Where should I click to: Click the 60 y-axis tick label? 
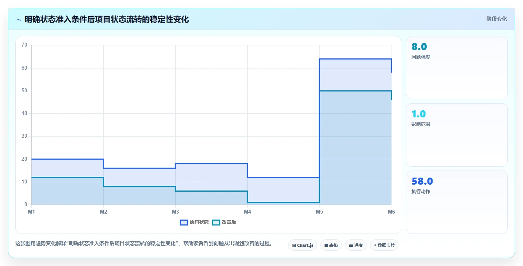pyautogui.click(x=24, y=68)
